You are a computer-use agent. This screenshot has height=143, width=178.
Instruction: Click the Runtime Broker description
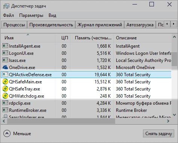pos(131,110)
